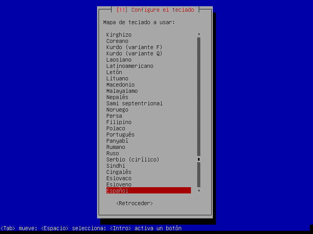The width and height of the screenshot is (313, 234).
Task: Choose Esloveno from the list
Action: [119, 184]
